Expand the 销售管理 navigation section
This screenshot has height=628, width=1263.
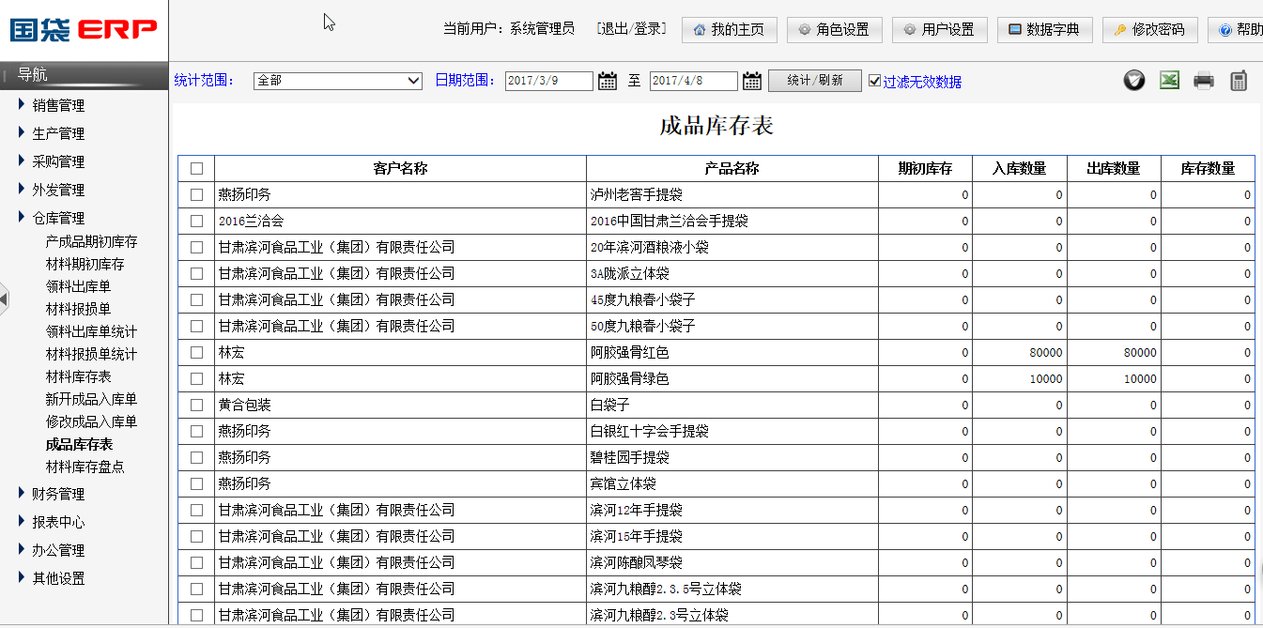tap(58, 105)
